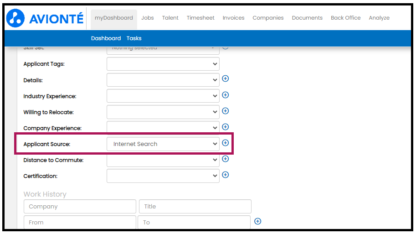
Task: Go to Back Office section
Action: click(345, 18)
